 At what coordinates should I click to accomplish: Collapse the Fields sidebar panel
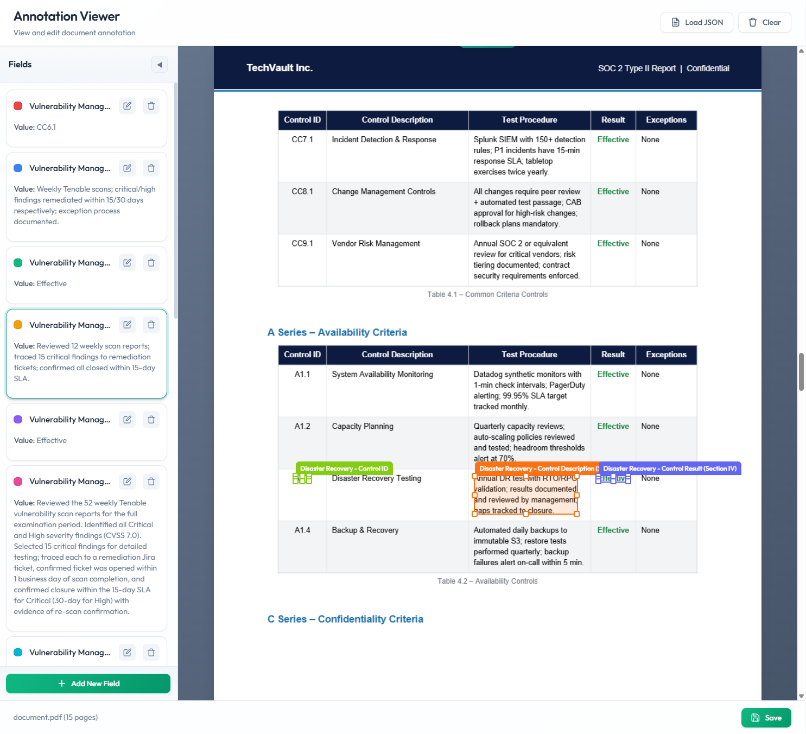click(159, 64)
